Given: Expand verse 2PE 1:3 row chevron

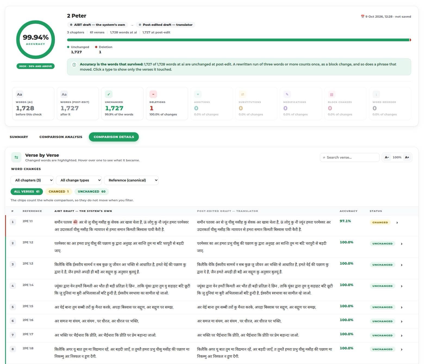Looking at the screenshot, I should 402,265.
